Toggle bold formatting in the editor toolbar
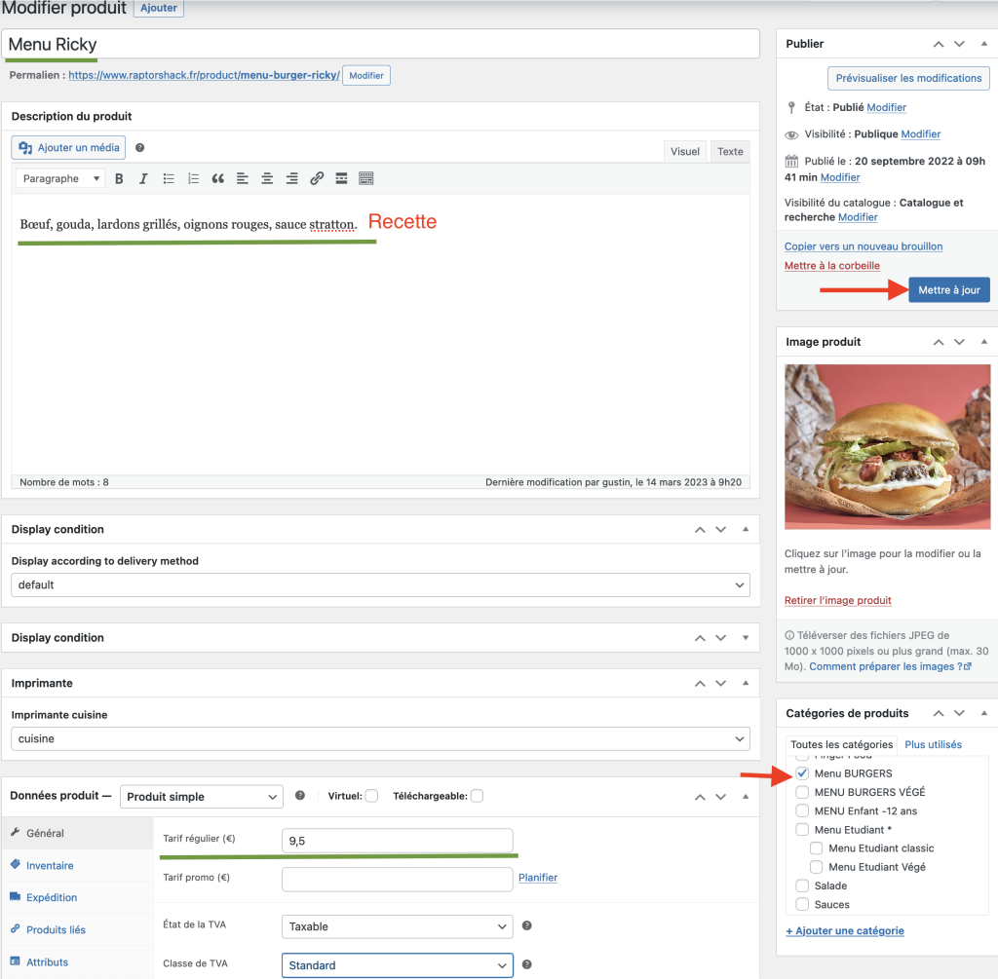998x979 pixels. point(119,178)
